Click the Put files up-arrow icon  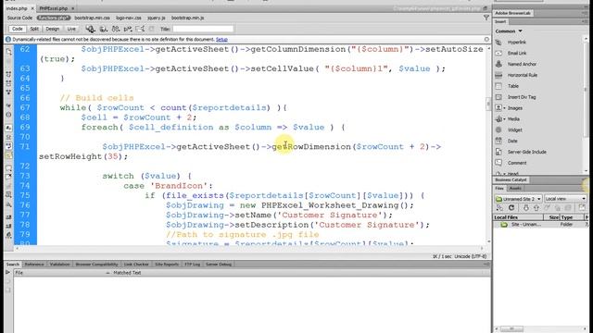(536, 207)
